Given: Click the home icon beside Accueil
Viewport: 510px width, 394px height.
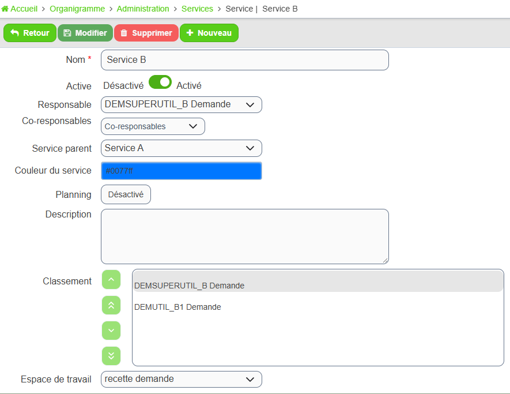Looking at the screenshot, I should pos(5,9).
